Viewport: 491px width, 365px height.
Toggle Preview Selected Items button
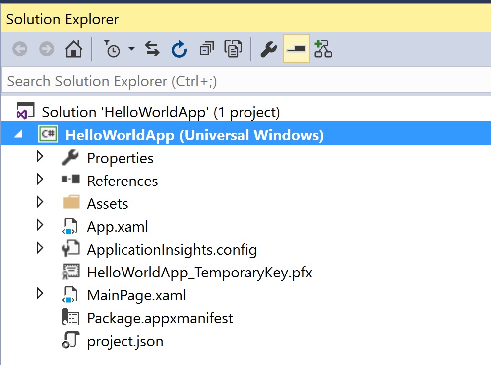click(x=296, y=49)
